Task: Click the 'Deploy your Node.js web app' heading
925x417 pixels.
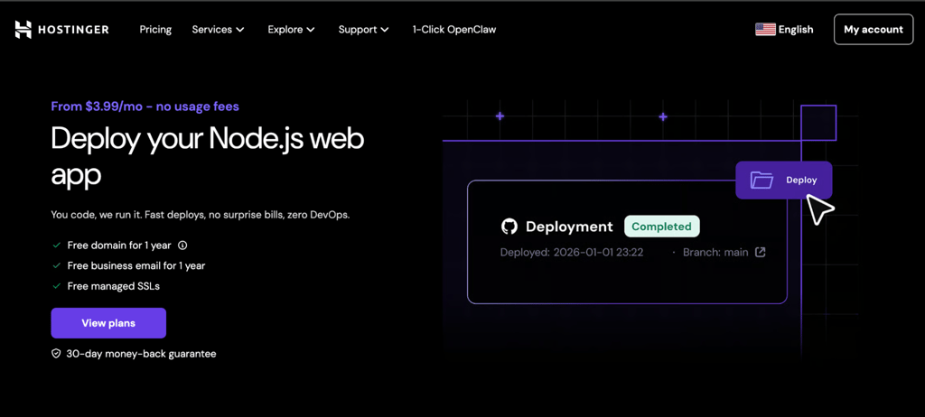Action: click(x=208, y=156)
